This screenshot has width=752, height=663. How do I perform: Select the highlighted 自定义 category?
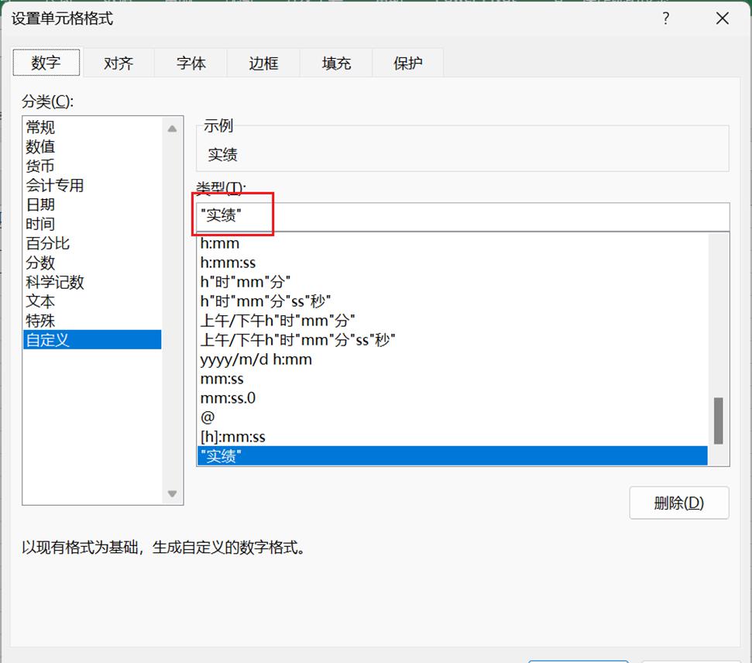(93, 340)
